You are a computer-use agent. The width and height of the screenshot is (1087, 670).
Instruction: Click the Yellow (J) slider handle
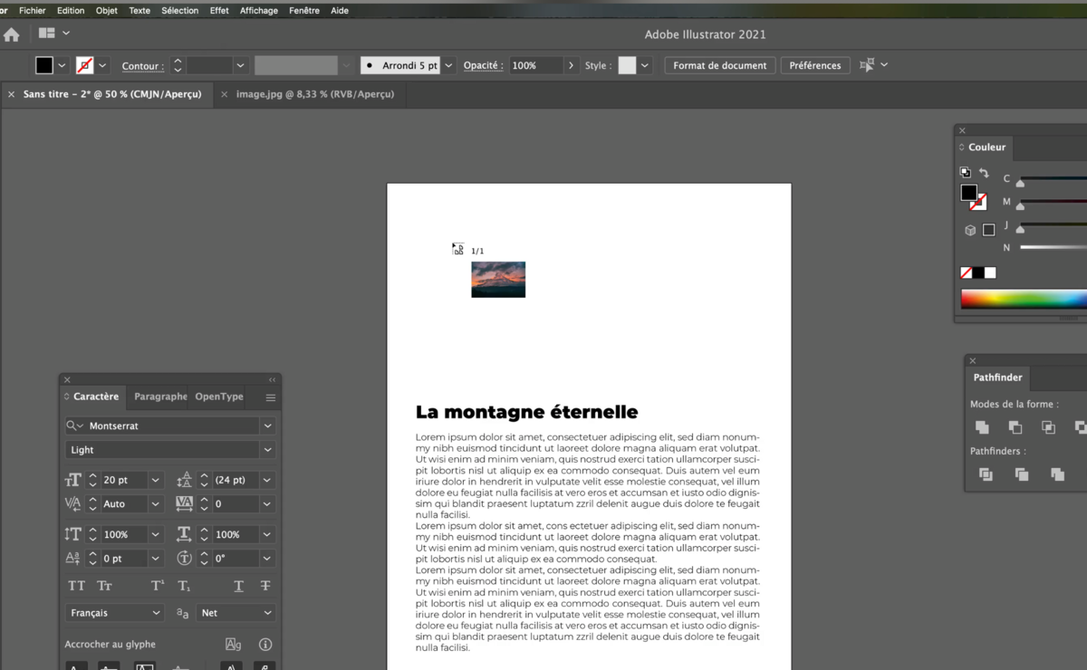tap(1020, 230)
